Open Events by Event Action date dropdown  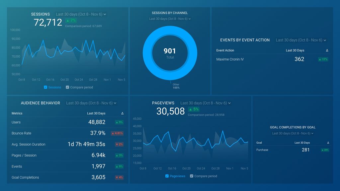[x=301, y=40]
